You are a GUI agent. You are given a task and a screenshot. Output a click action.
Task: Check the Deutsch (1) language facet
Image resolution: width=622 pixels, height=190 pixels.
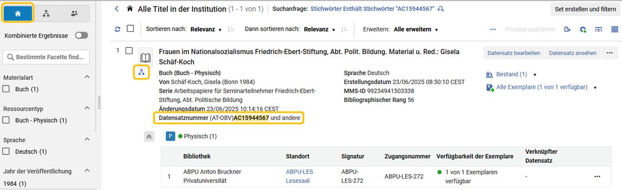tap(7, 151)
